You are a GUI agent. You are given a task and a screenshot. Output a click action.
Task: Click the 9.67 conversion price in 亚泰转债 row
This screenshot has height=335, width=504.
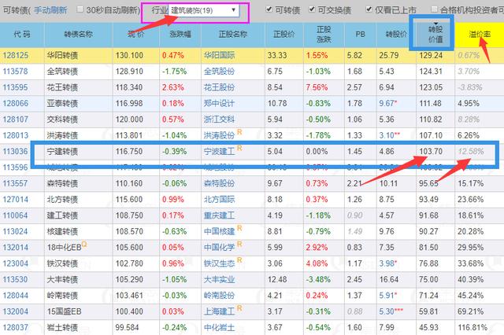[387, 103]
